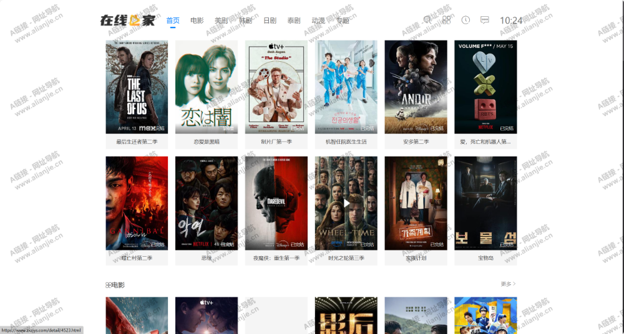The image size is (624, 334).
Task: Click the 制片厂第一季 title
Action: click(x=276, y=141)
